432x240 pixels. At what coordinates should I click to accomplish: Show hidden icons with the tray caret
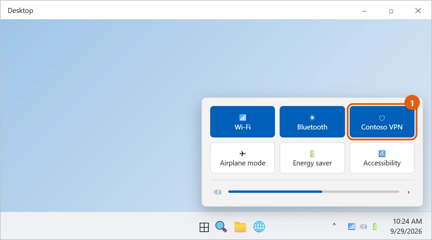click(x=334, y=225)
